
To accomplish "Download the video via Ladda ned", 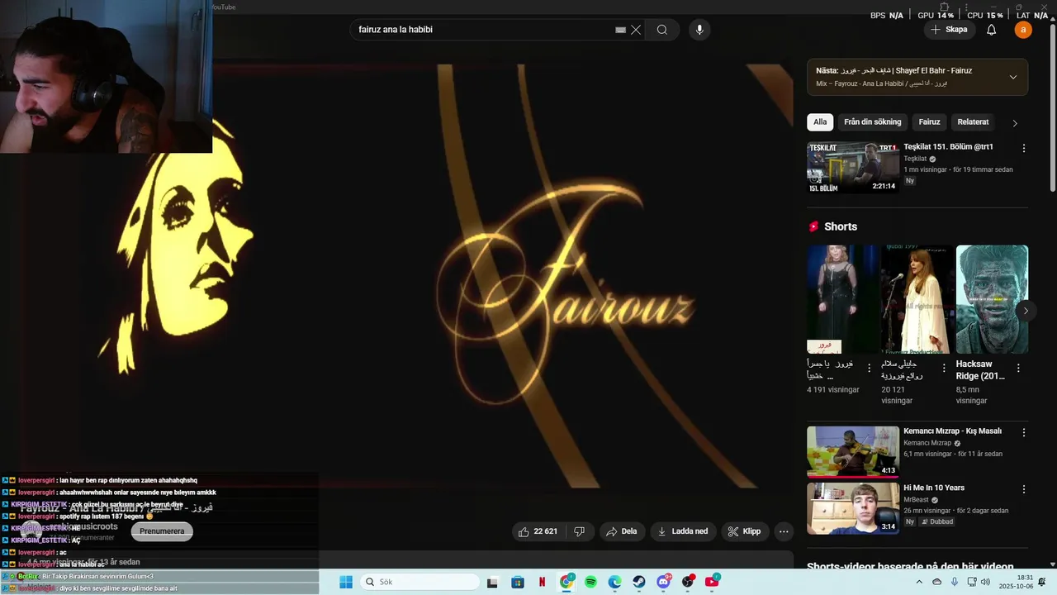I will pos(683,531).
